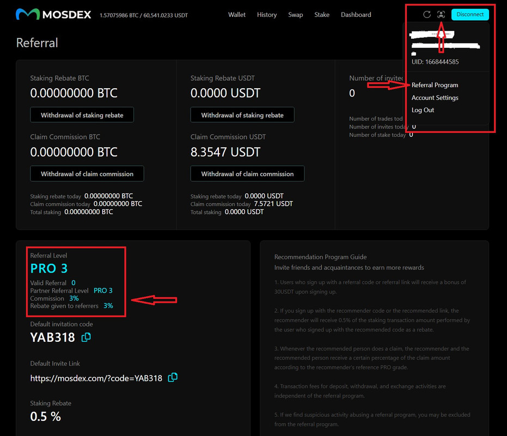Click the Valid Referral 0 value
This screenshot has width=507, height=436.
coord(74,282)
